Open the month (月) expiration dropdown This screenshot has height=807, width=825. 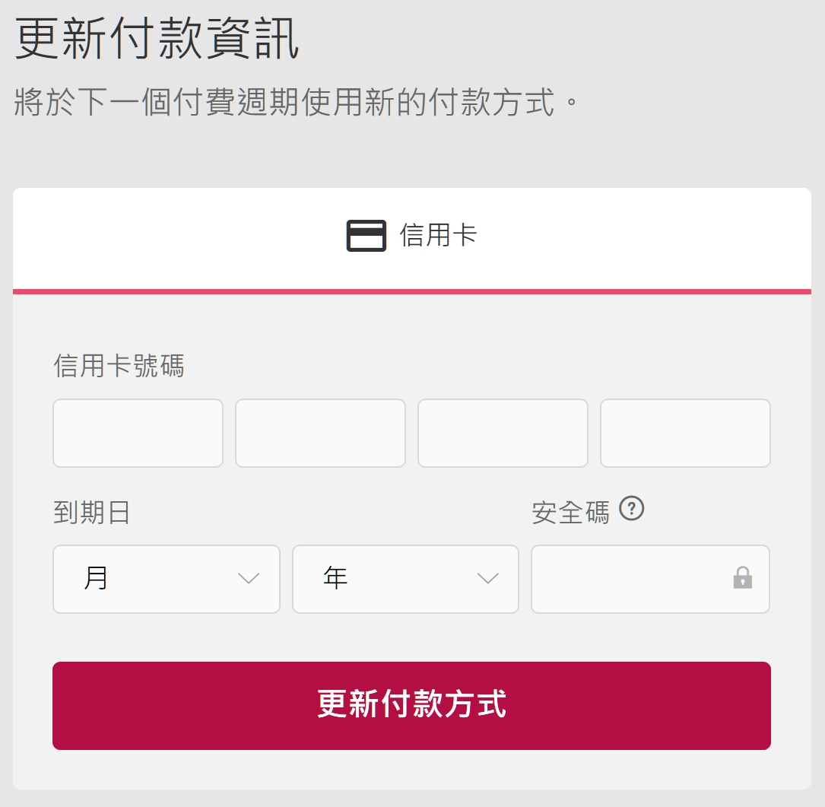pyautogui.click(x=166, y=579)
